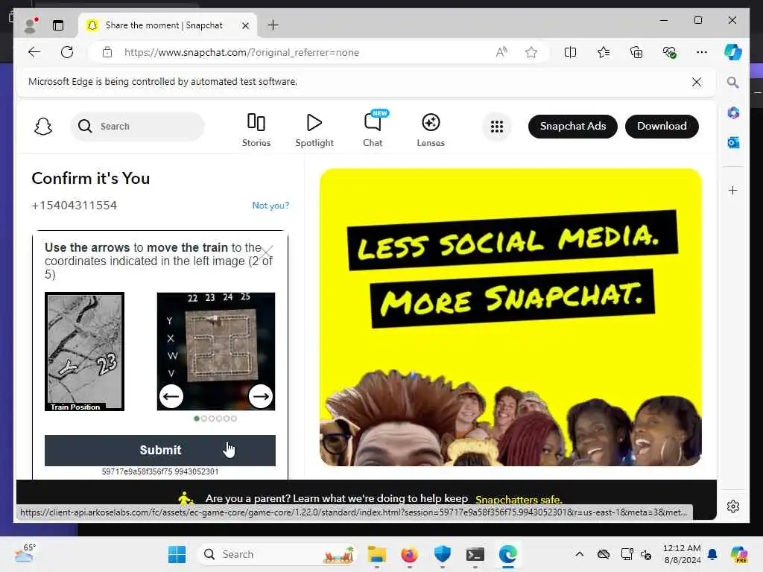This screenshot has width=763, height=572.
Task: Open Terminal from the taskbar
Action: [475, 554]
